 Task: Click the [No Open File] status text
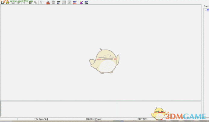point(41,119)
